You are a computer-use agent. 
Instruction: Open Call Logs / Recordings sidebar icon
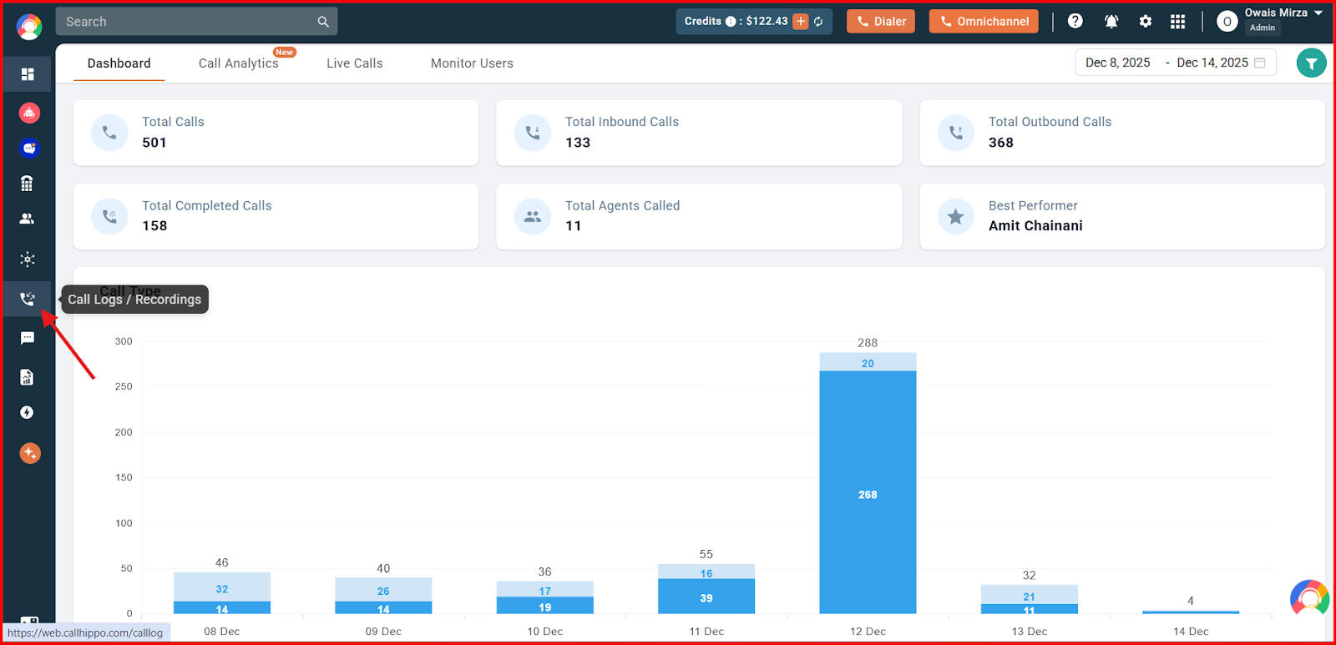coord(28,299)
